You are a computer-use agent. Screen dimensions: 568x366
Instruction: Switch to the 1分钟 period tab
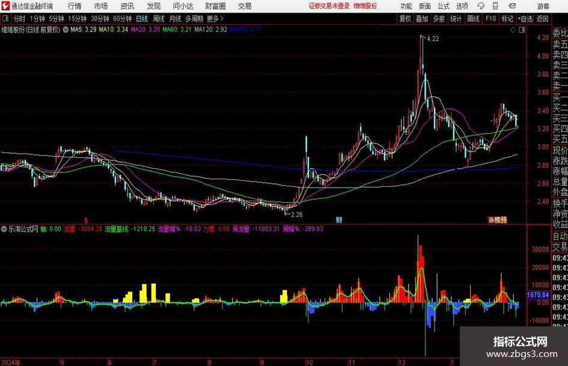(37, 19)
